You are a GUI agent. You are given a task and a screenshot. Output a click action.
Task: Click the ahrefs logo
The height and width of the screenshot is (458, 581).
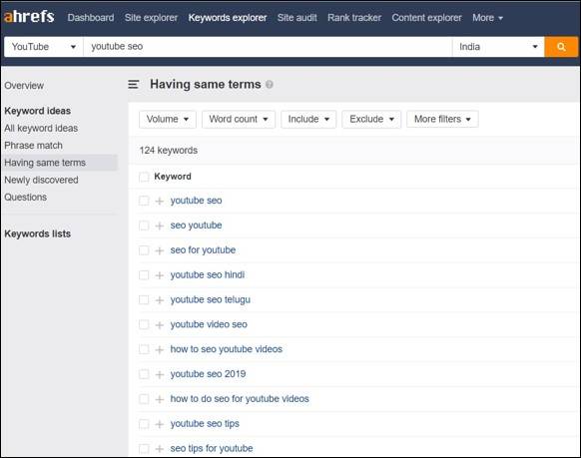pyautogui.click(x=29, y=17)
